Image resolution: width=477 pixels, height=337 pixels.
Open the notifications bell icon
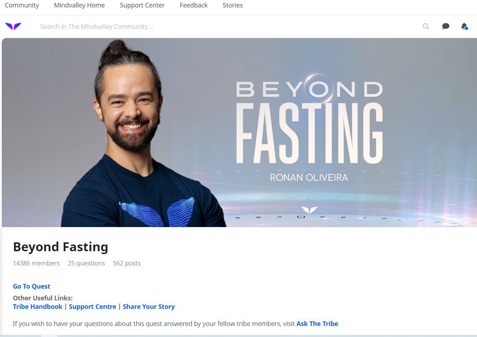click(x=464, y=26)
